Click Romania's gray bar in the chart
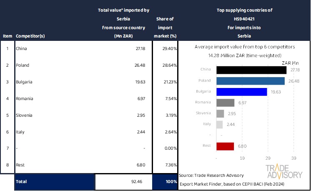 click(x=226, y=103)
